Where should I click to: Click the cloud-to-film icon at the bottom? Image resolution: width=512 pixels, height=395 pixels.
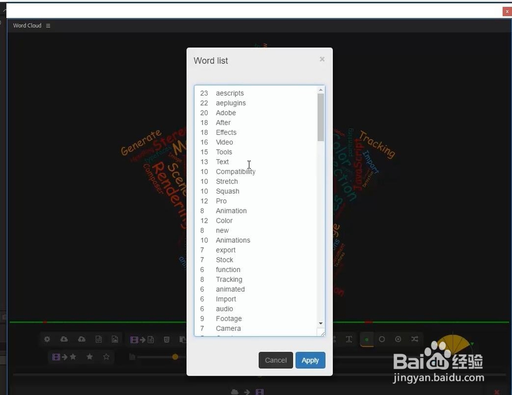click(247, 392)
